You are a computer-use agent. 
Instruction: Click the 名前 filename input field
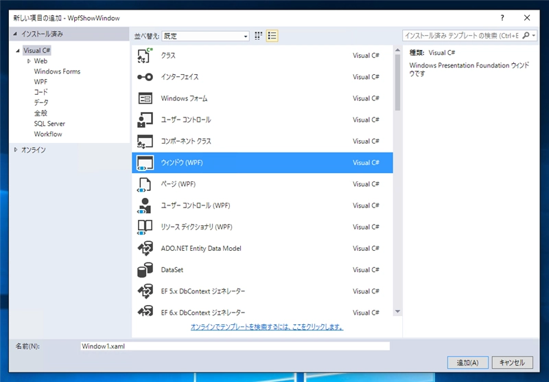pyautogui.click(x=235, y=346)
